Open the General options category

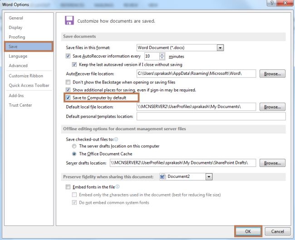16,18
